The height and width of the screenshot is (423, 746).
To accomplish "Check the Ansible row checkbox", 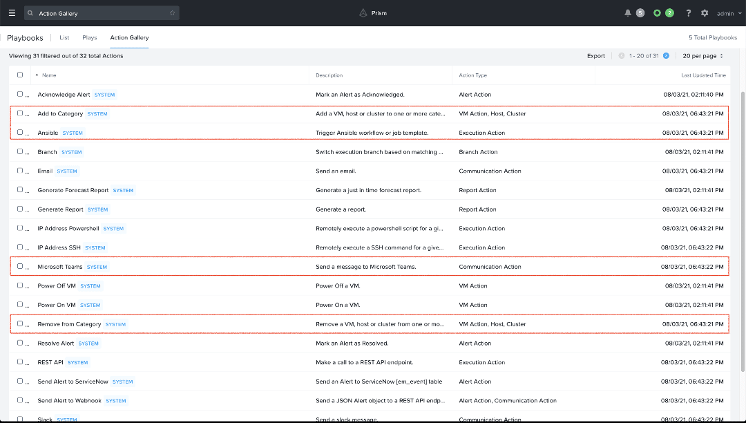I will [x=20, y=132].
